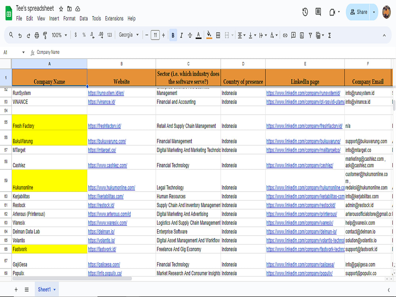This screenshot has height=297, width=396.
Task: Click the Insert link icon
Action: [285, 35]
